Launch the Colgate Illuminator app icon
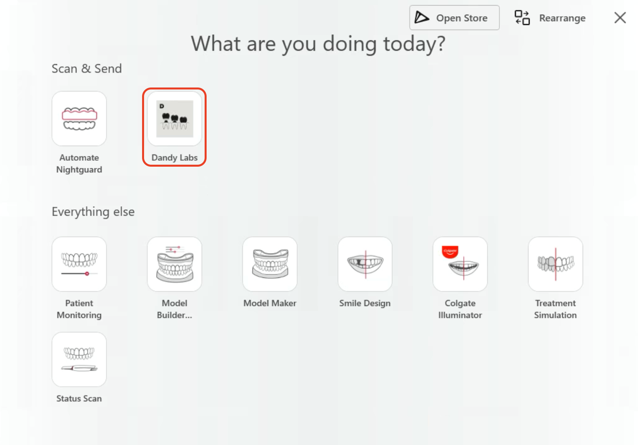The height and width of the screenshot is (445, 638). pyautogui.click(x=460, y=264)
